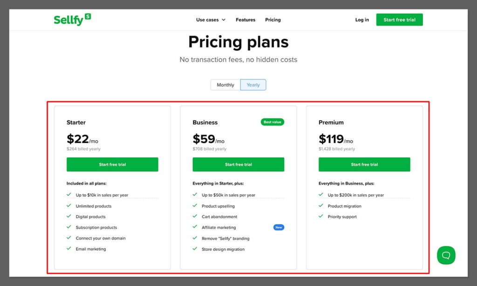
Task: Select the Pricing menu item
Action: tap(273, 20)
